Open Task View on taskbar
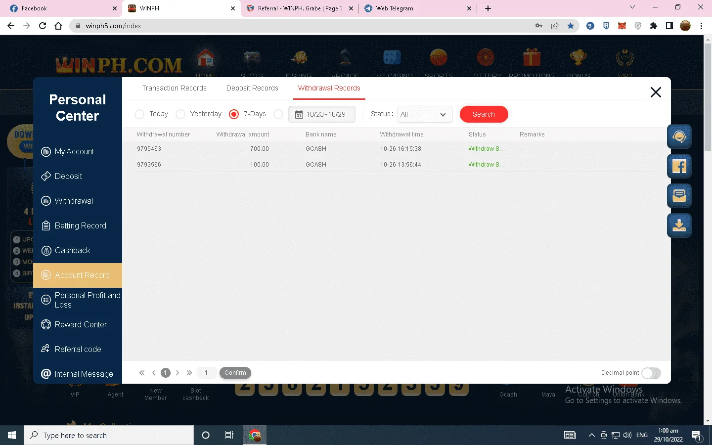Viewport: 712px width, 445px height. [x=229, y=435]
